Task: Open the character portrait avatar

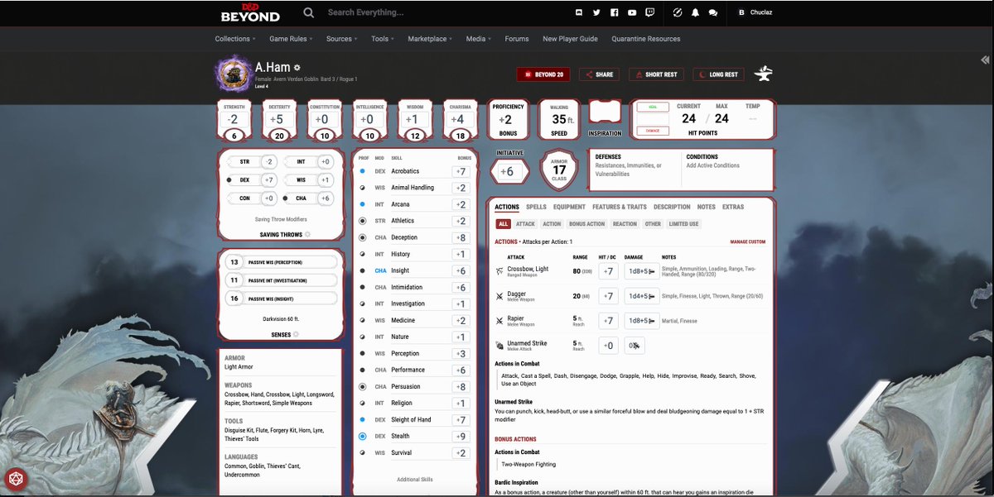Action: (233, 74)
